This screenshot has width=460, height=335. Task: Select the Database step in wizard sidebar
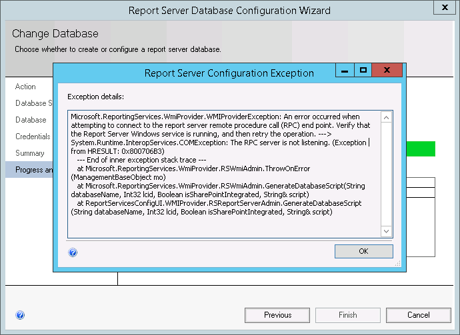(x=31, y=120)
